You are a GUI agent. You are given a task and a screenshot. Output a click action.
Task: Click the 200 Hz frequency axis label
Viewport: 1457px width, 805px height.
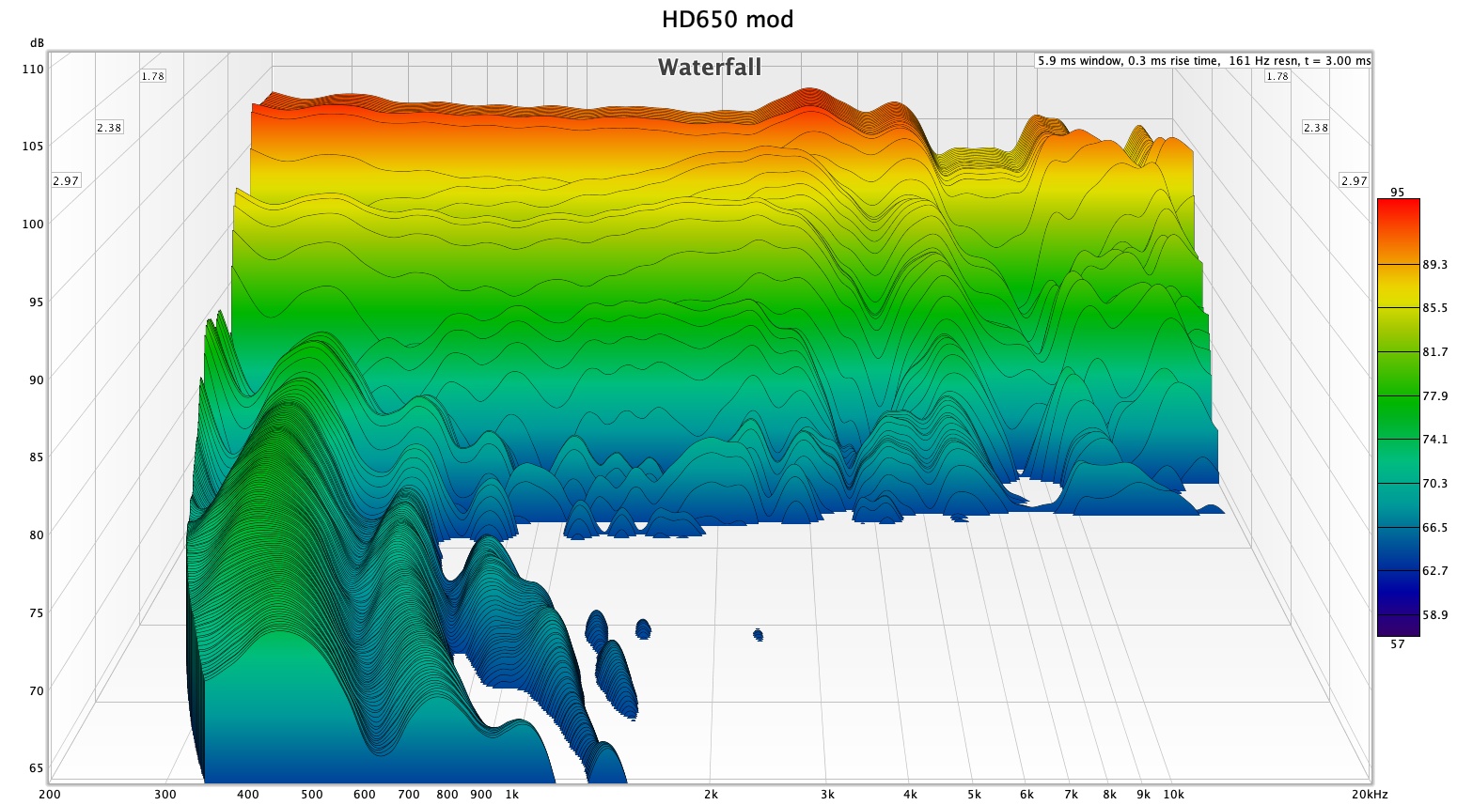[x=50, y=795]
